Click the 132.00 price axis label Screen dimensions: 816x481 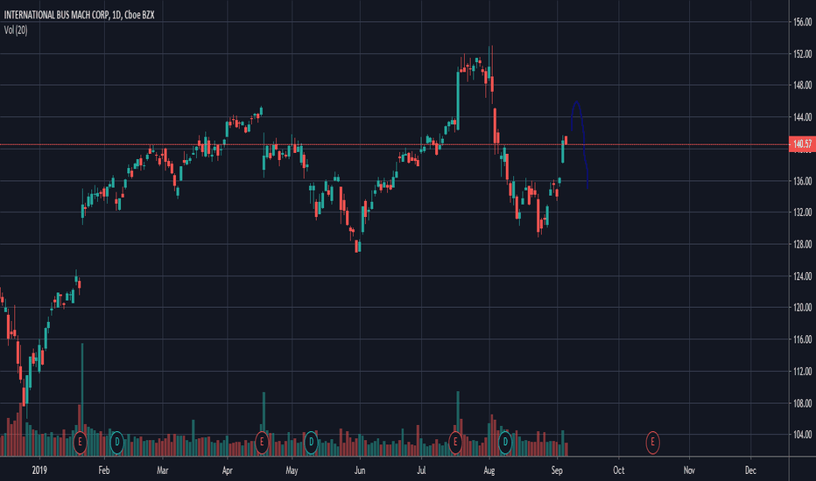(803, 213)
